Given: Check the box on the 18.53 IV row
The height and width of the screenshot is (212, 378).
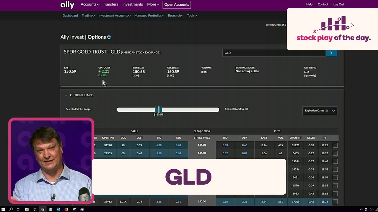Looking at the screenshot, I should point(335,170).
